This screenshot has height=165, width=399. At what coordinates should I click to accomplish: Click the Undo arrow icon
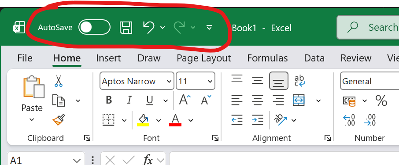tap(148, 27)
